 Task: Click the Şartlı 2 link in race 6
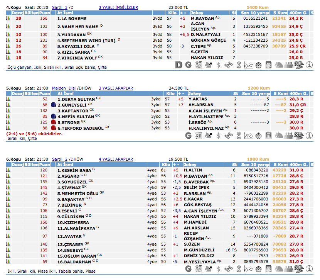(60, 159)
